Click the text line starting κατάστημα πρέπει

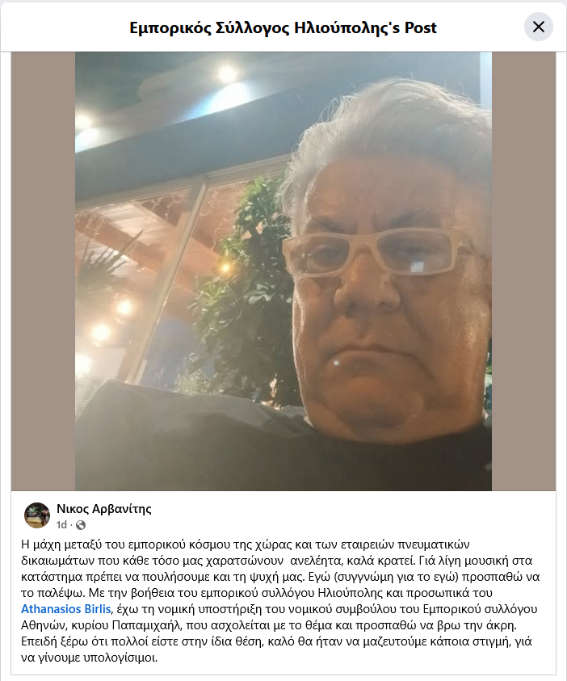(280, 577)
